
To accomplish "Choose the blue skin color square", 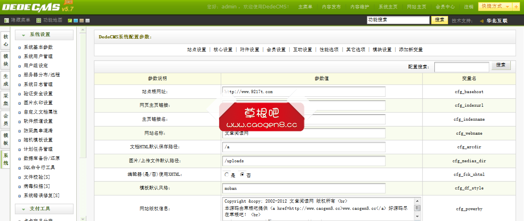I will pos(76,20).
